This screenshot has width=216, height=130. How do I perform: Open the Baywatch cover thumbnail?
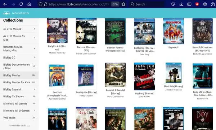click(x=174, y=31)
